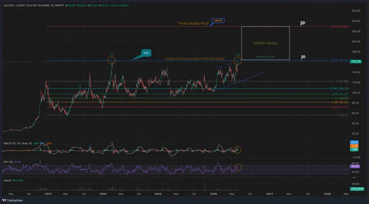Screen dimensions: 369x204
Task: Select the 236,82 price callout
Action: pos(218,21)
